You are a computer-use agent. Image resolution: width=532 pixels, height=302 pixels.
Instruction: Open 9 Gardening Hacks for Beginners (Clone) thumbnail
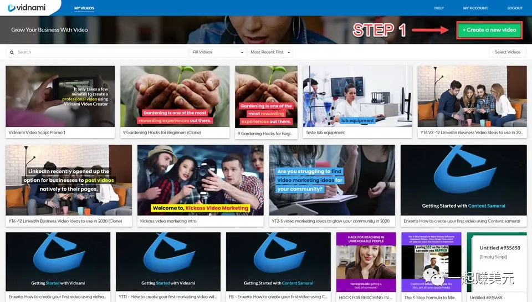[x=175, y=96]
